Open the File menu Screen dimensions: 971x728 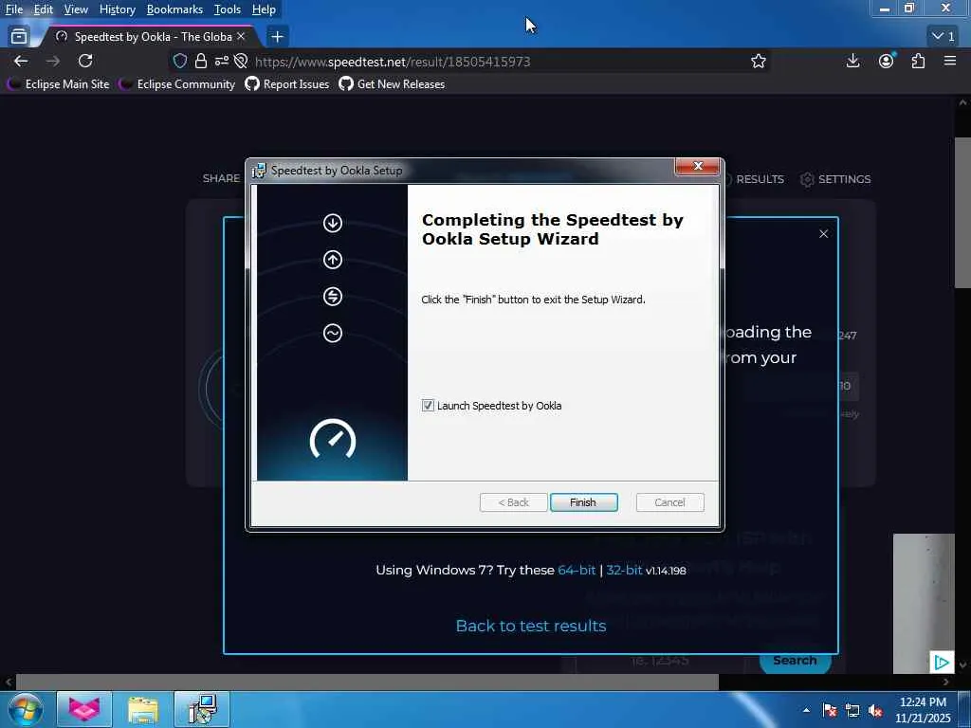pyautogui.click(x=14, y=9)
